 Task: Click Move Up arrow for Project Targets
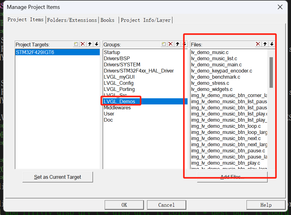(x=90, y=44)
